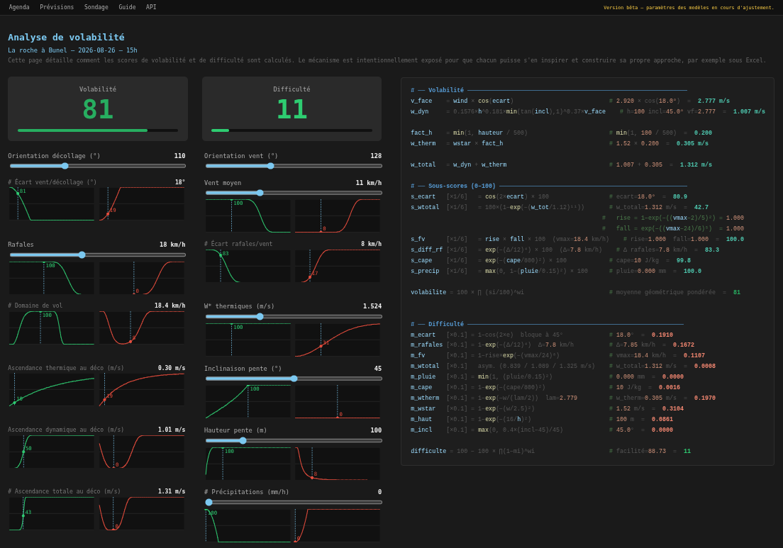The image size is (783, 548).
Task: Click the 'Version bêta' notice text
Action: click(689, 8)
